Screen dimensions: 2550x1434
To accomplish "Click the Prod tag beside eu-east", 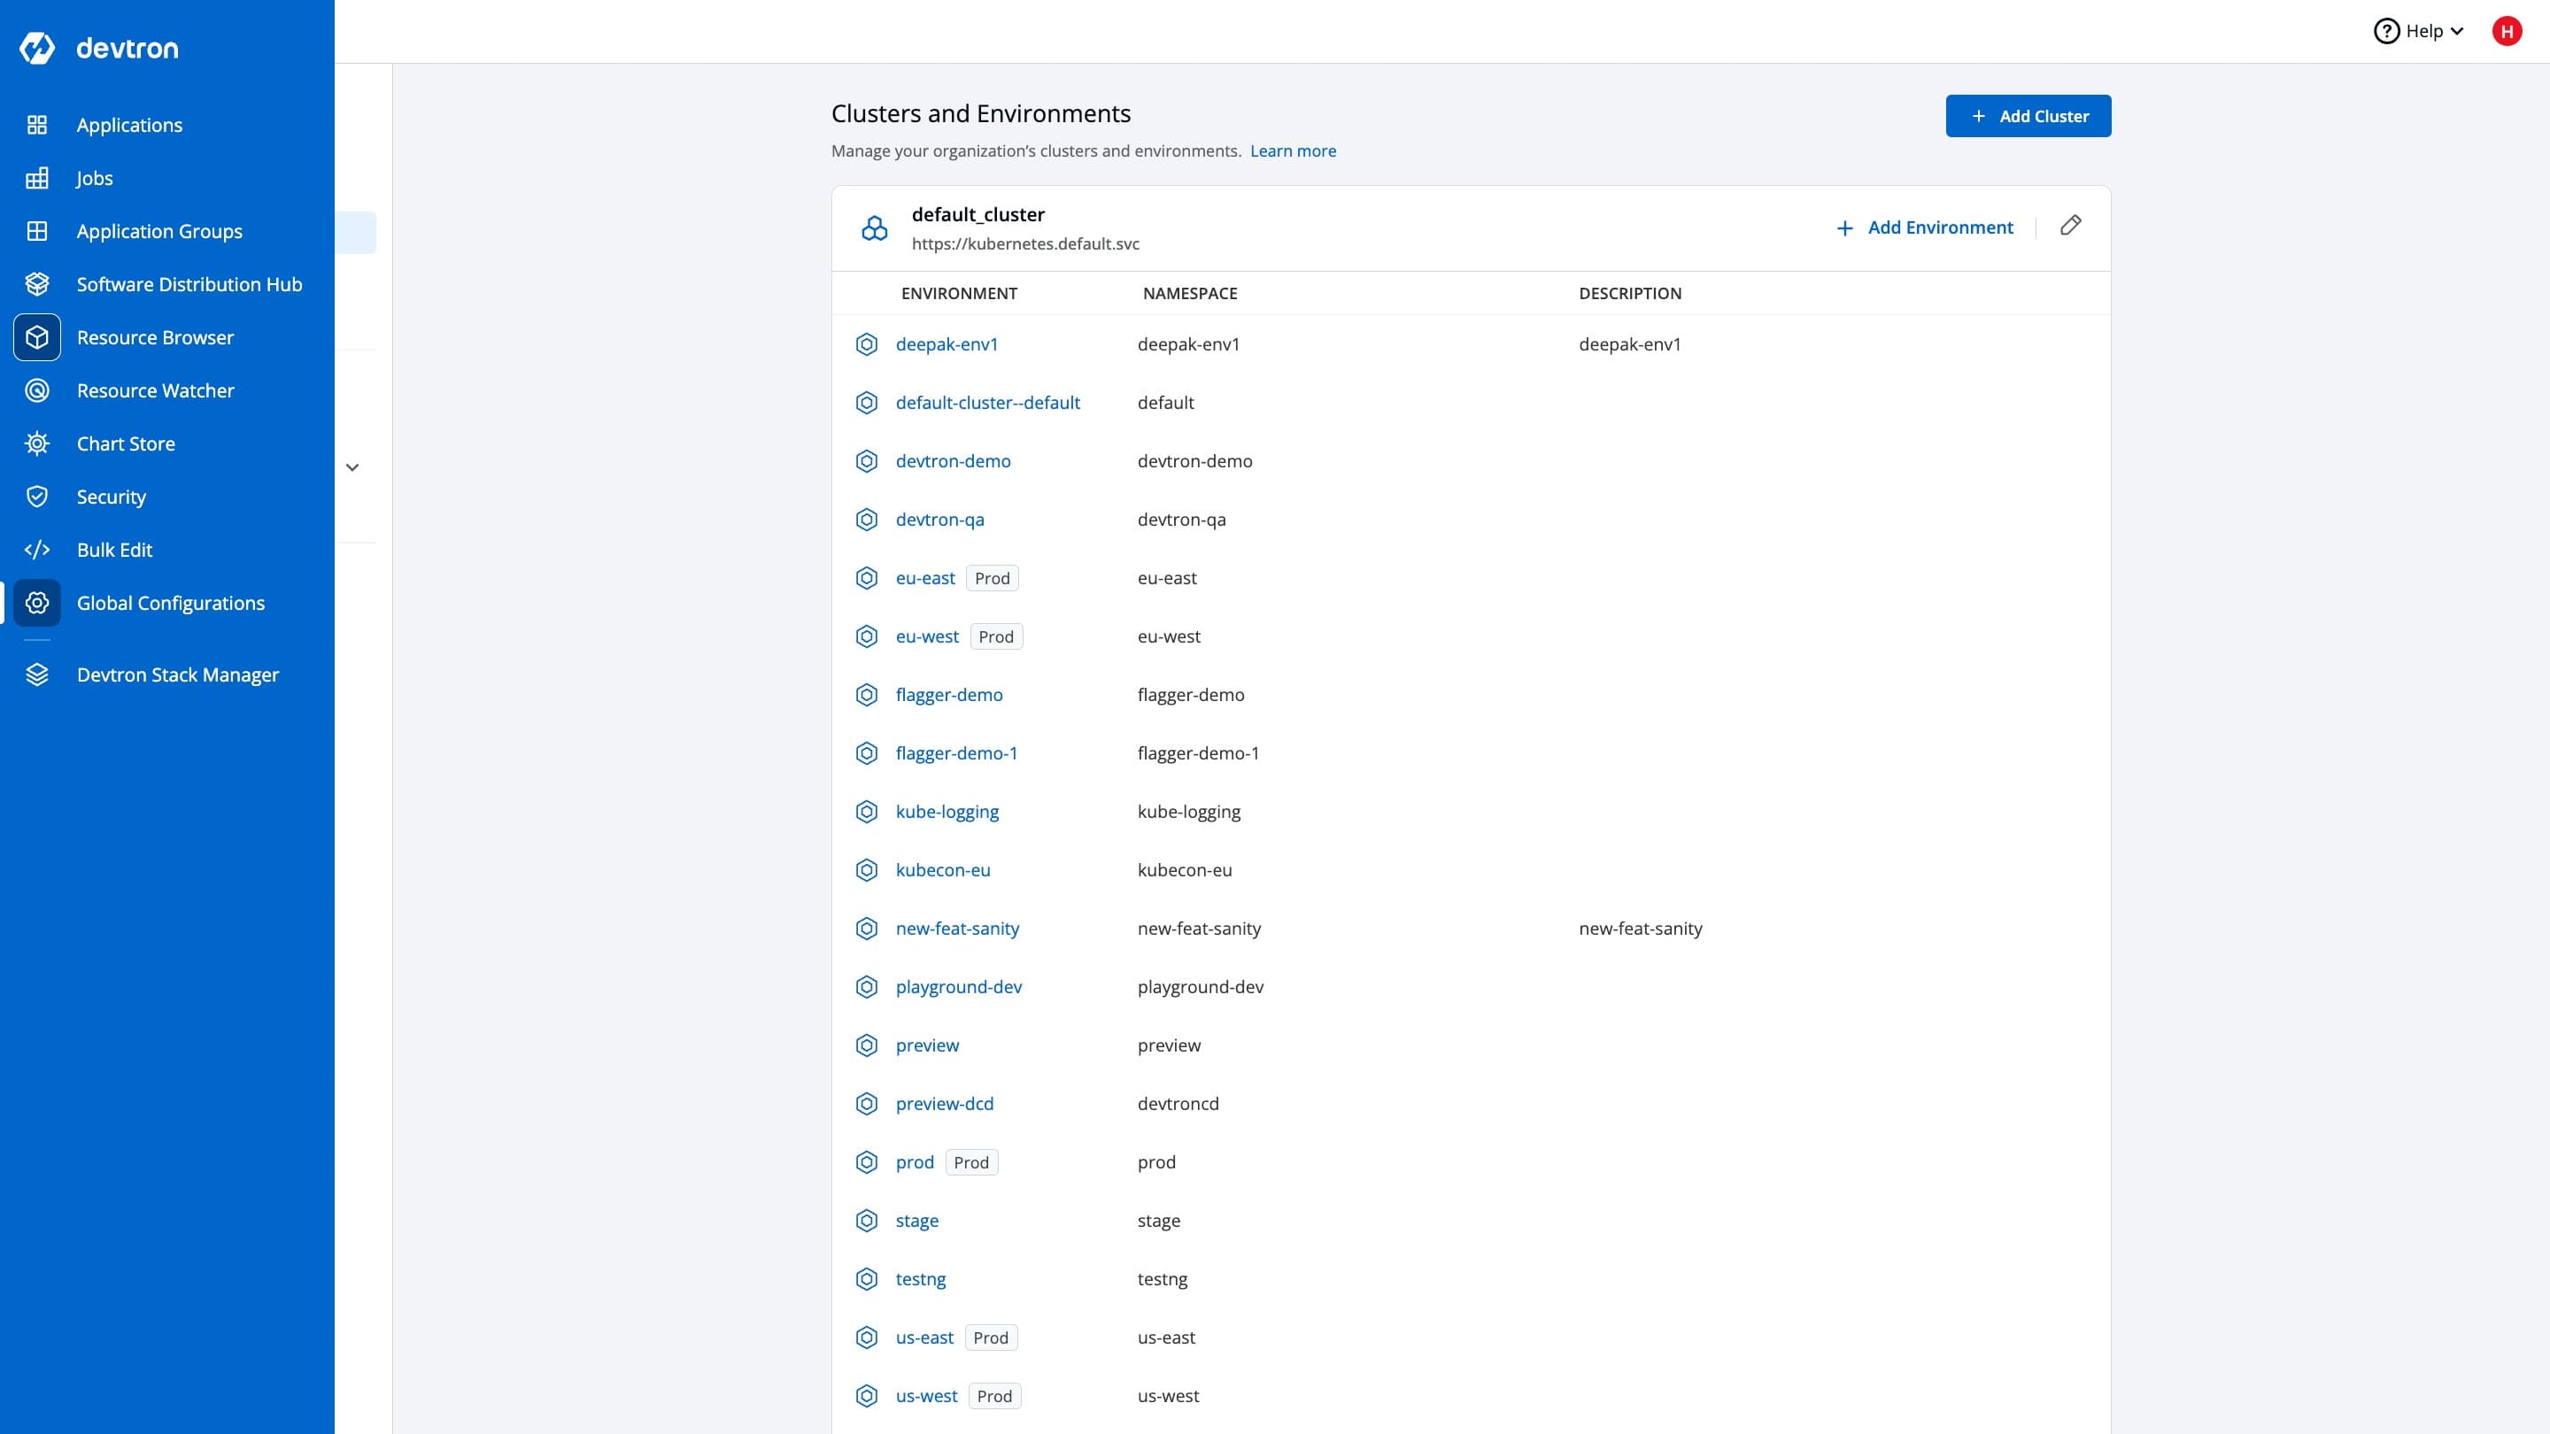I will tap(992, 578).
